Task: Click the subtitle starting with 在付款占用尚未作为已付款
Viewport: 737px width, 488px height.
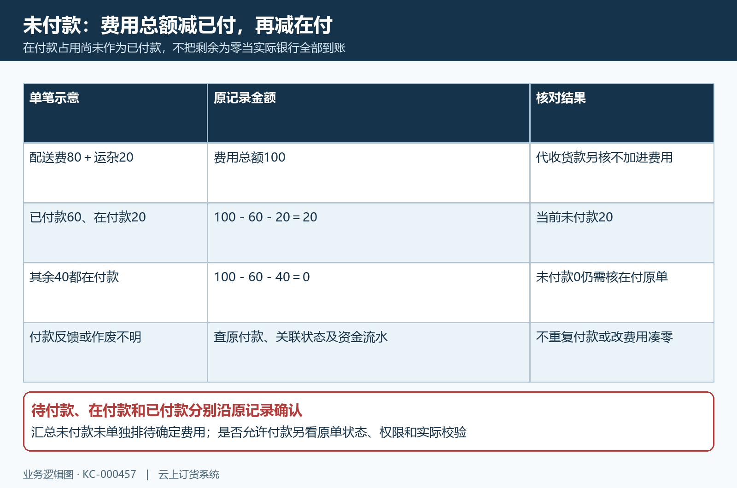Action: point(184,48)
